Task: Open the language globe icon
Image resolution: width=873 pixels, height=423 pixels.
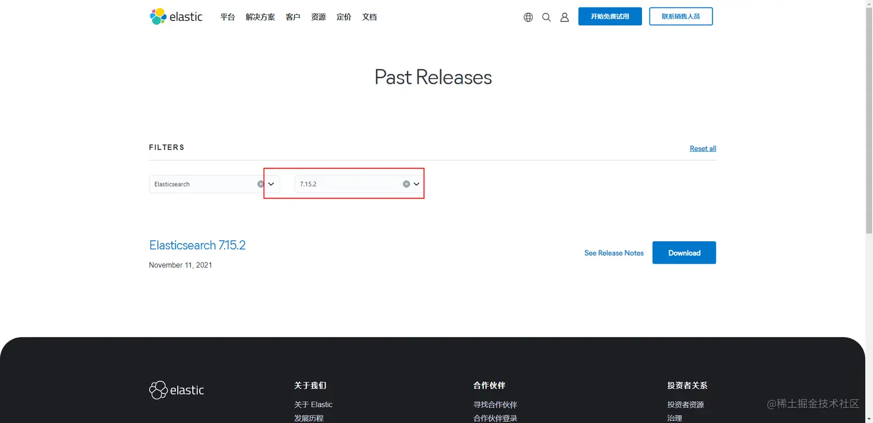Action: tap(528, 17)
